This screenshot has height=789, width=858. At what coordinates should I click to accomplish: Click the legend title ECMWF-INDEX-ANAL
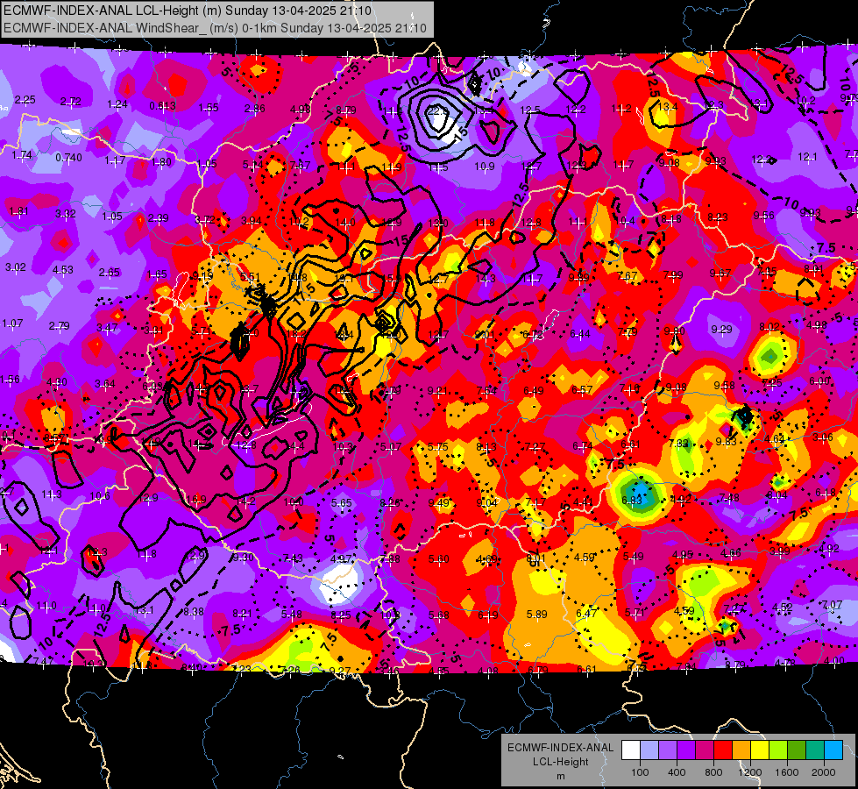pos(560,748)
